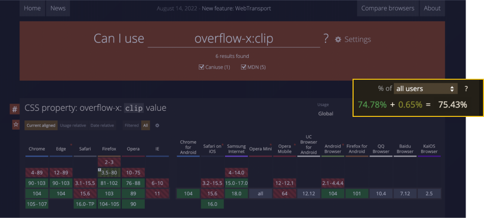The height and width of the screenshot is (218, 484).
Task: Click KaiOS Browser 2.5 cell
Action: coord(429,194)
